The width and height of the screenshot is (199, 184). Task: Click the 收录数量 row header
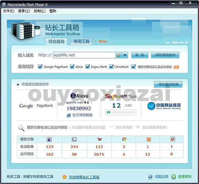pyautogui.click(x=27, y=146)
